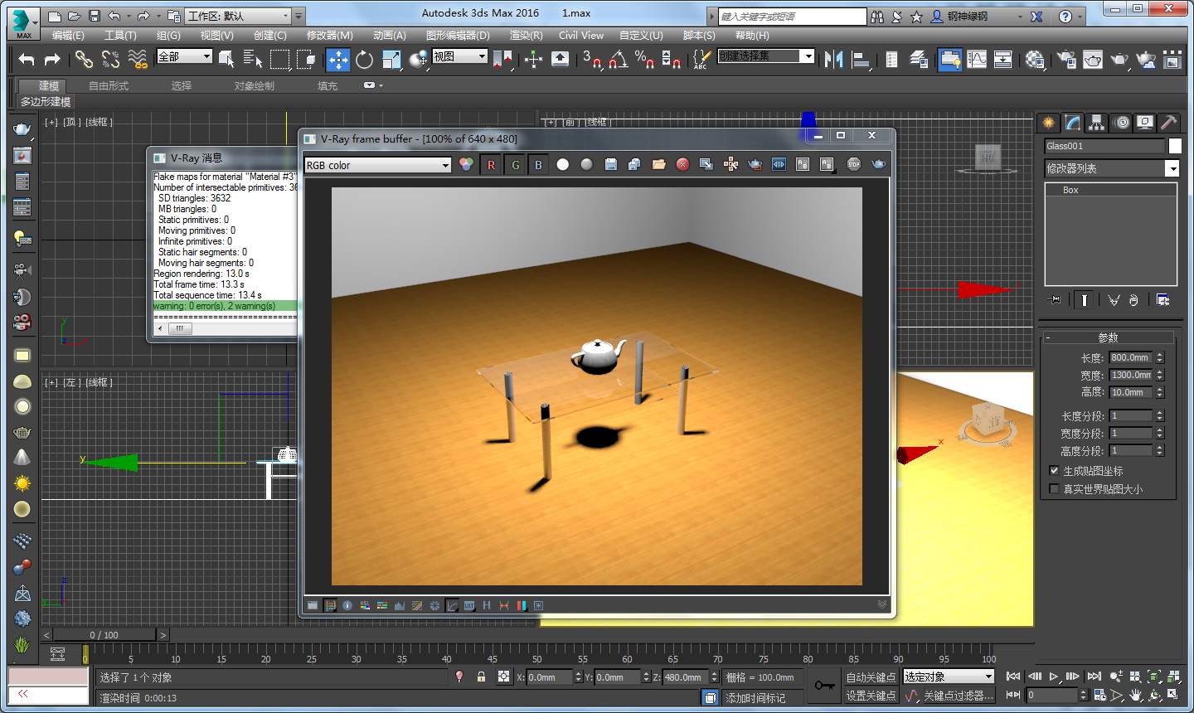
Task: Click the Select and Link chain icon
Action: click(84, 59)
